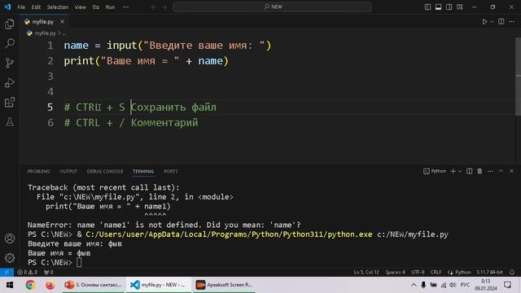Open the Search view in activity bar
This screenshot has height=293, width=521.
(10, 43)
